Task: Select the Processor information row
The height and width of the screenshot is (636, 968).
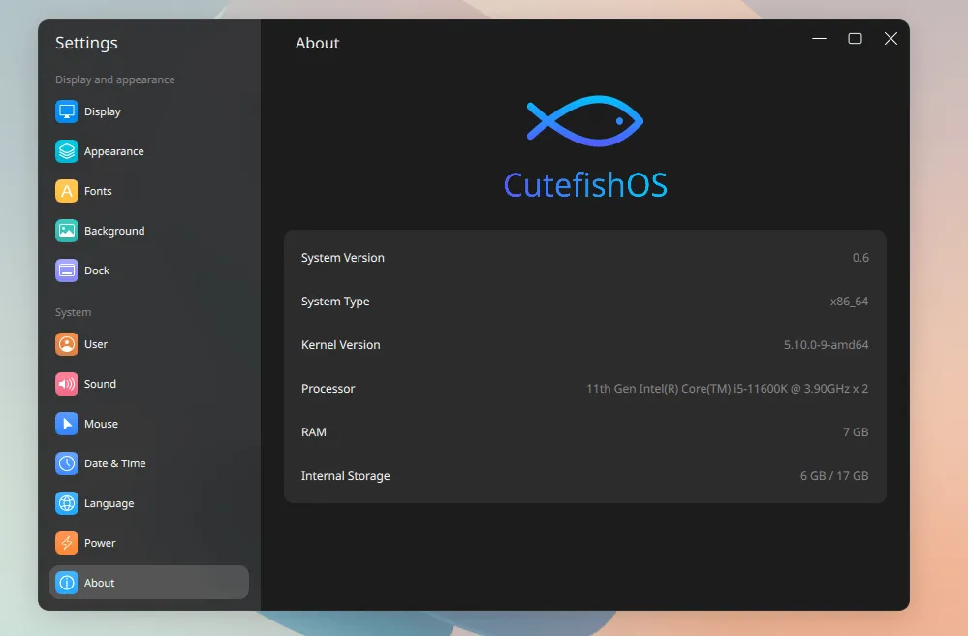Action: click(584, 389)
